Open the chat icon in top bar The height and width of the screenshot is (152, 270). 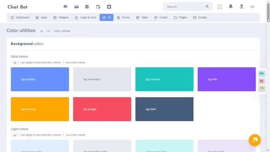point(65,7)
